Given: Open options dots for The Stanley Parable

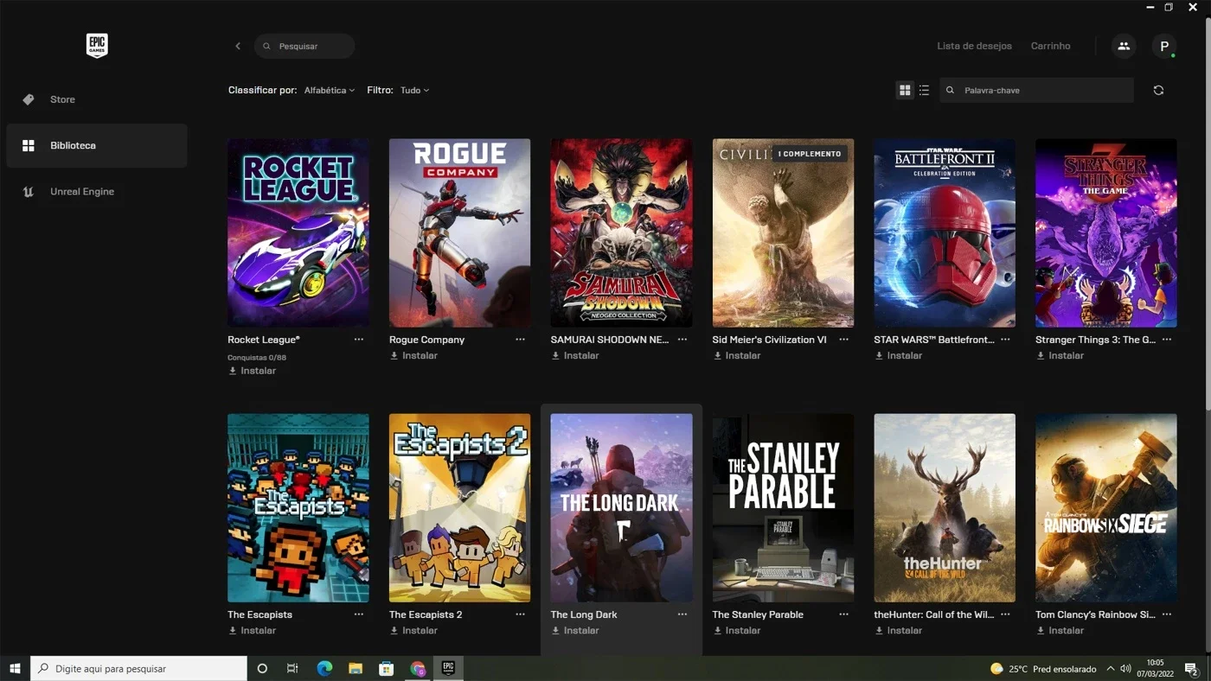Looking at the screenshot, I should click(x=843, y=614).
